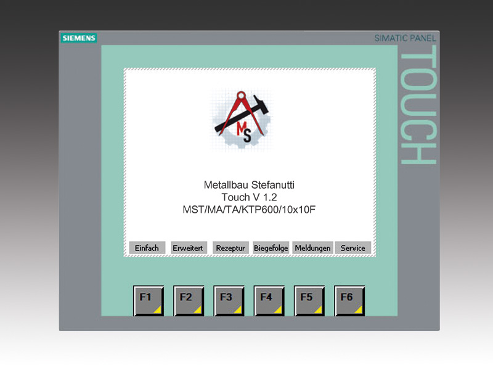Tap the F5 function key
The image size is (493, 370).
[310, 301]
